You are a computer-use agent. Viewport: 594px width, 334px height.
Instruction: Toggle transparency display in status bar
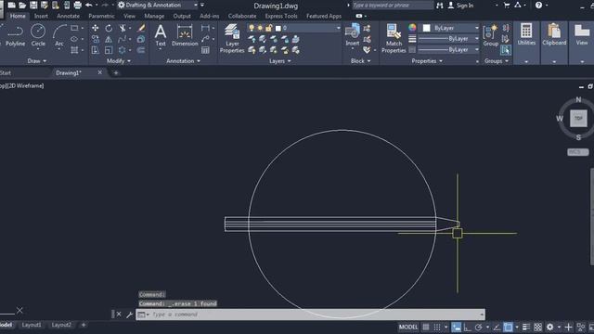[x=537, y=328]
